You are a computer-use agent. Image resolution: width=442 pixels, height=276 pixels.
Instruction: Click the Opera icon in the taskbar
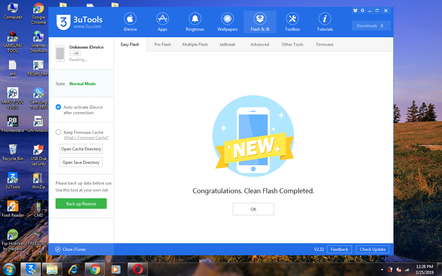(138, 269)
